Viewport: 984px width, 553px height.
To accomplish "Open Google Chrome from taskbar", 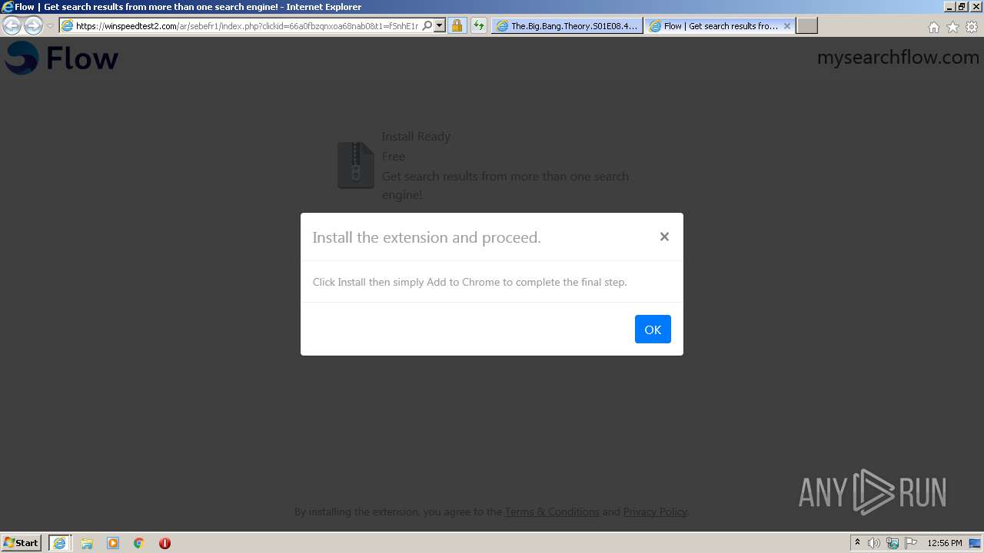I will tap(139, 543).
